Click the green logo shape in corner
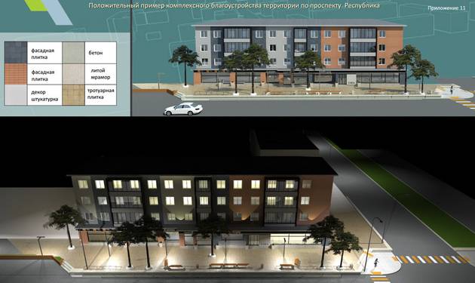This screenshot has height=283, width=475. point(36,5)
